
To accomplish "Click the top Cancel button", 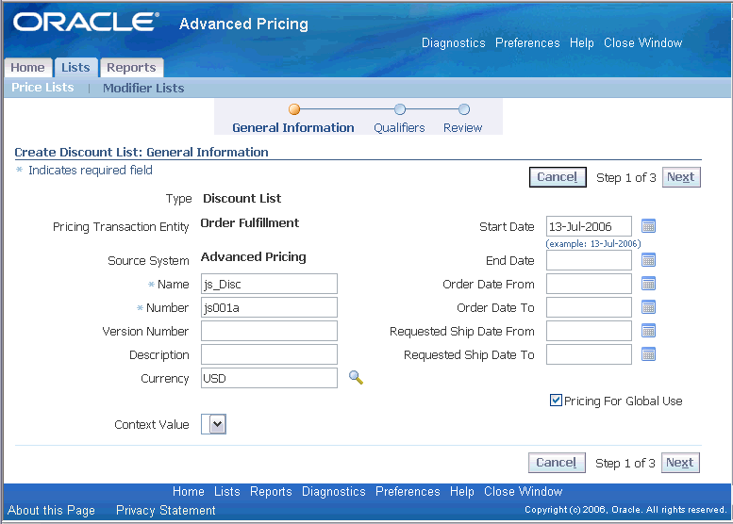I will click(x=558, y=177).
